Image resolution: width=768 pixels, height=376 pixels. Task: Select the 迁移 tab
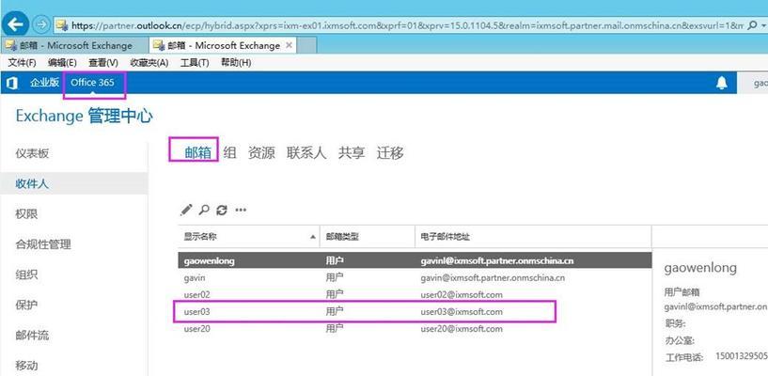tap(390, 152)
